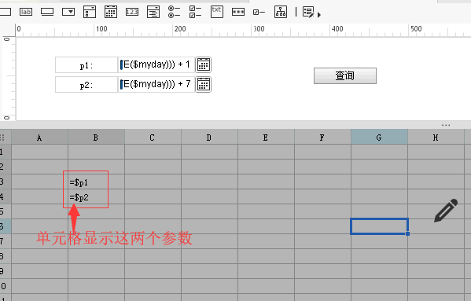Select the number field widget icon
The height and width of the screenshot is (301, 471).
(132, 12)
